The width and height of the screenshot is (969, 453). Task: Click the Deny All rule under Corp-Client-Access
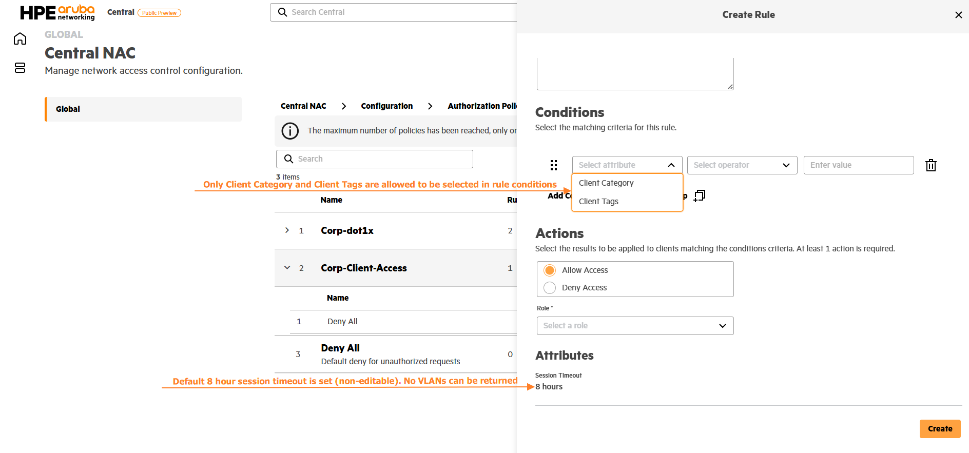pyautogui.click(x=342, y=322)
